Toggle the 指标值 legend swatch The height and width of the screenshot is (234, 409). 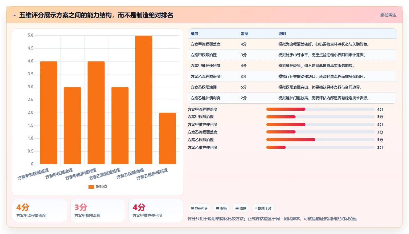(x=91, y=187)
